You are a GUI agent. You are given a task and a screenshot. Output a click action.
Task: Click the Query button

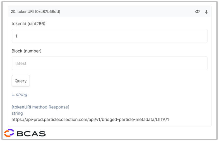point(21,81)
